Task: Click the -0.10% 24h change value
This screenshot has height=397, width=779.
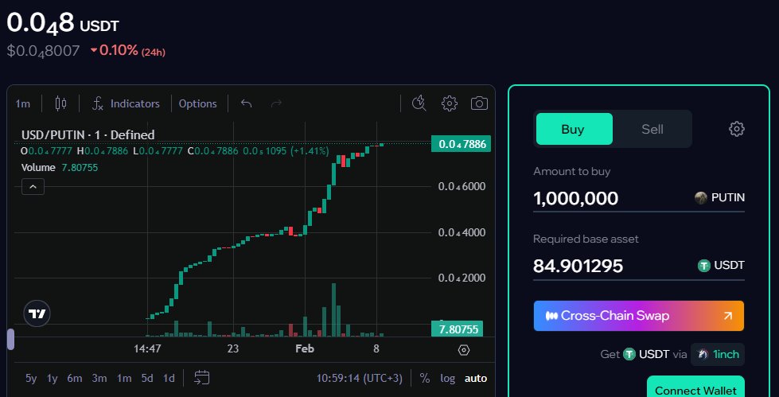Action: 127,50
